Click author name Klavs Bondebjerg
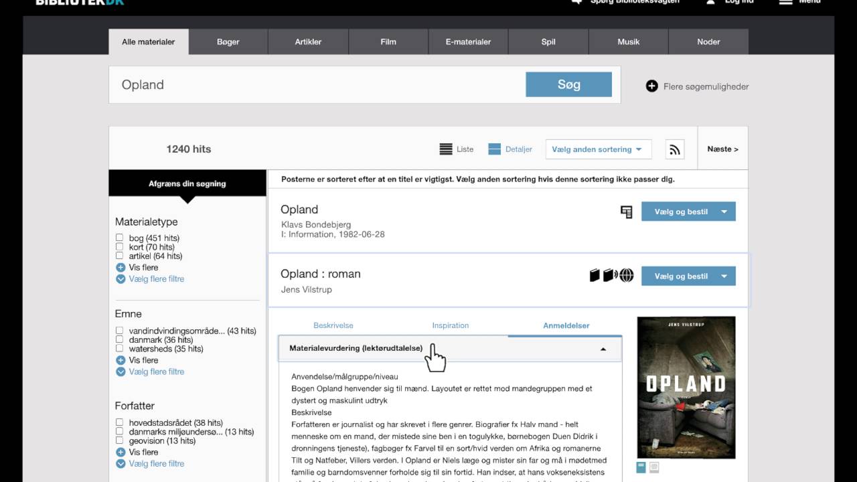This screenshot has width=857, height=482. 316,225
